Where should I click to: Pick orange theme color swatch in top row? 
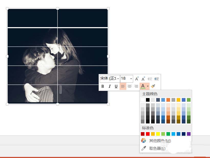coord(168,100)
